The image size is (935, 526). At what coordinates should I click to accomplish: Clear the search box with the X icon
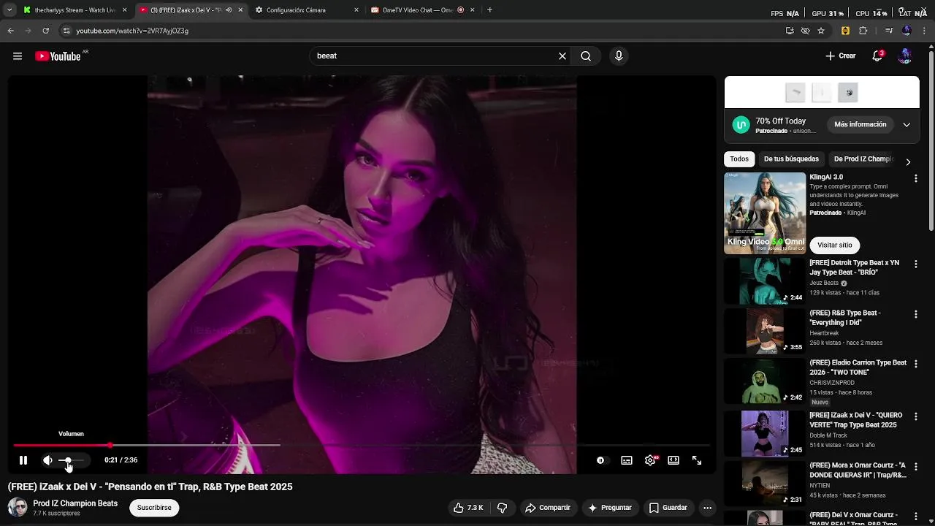click(x=562, y=56)
